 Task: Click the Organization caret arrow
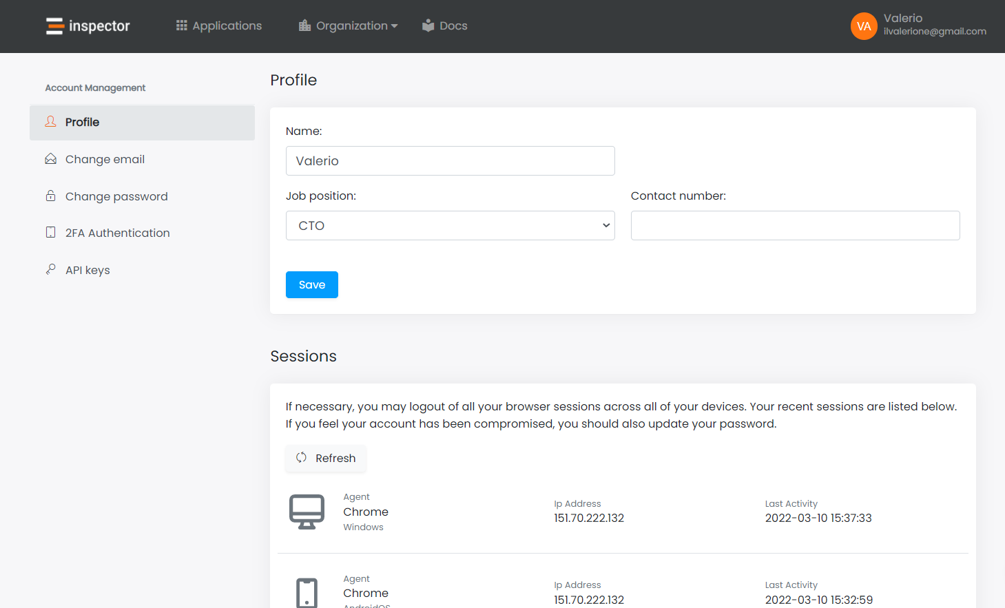[395, 26]
